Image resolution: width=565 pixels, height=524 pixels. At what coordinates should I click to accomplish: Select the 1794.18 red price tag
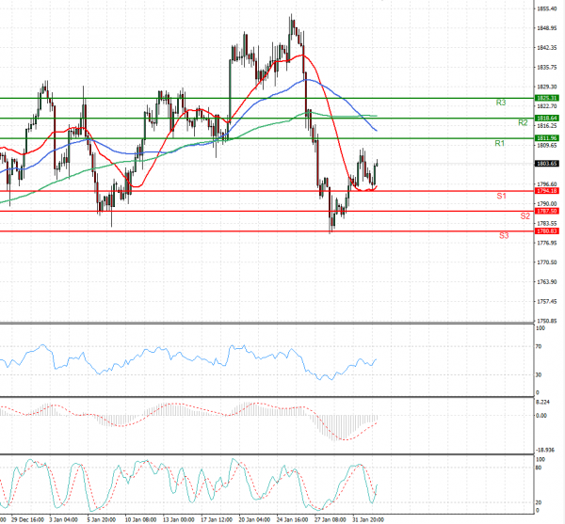(x=547, y=191)
